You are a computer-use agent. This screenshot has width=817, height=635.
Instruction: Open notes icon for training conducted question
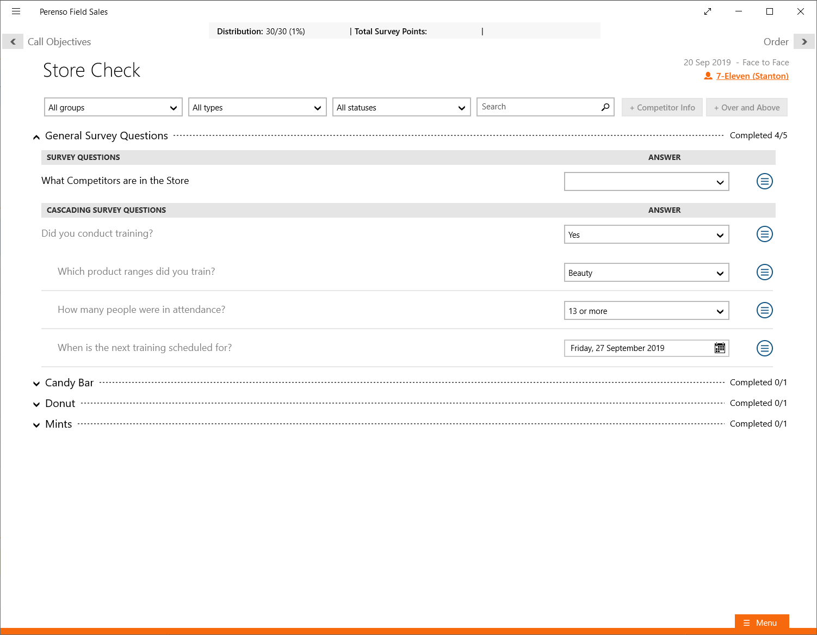click(765, 234)
